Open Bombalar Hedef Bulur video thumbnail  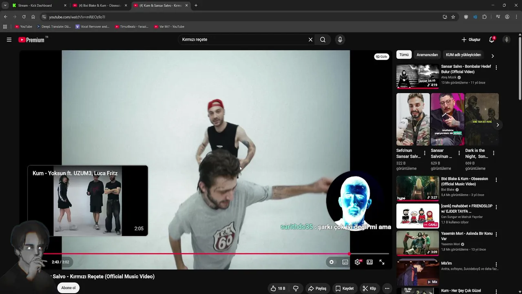418,76
